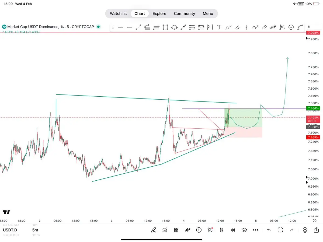Open the object tree layers icon

(x=244, y=230)
